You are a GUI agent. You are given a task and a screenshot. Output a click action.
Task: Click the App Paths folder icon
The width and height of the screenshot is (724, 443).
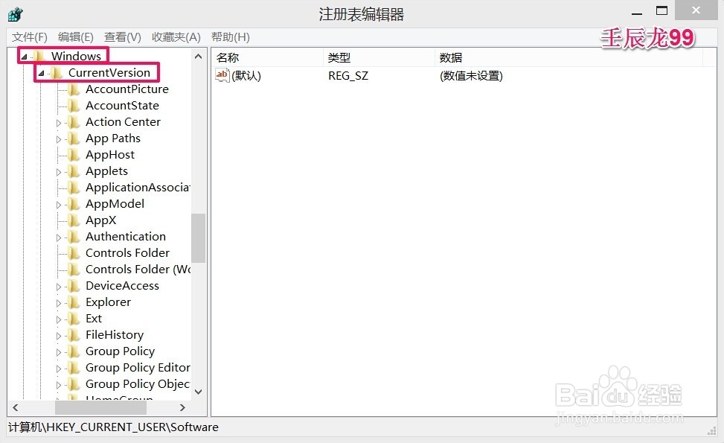[x=75, y=138]
